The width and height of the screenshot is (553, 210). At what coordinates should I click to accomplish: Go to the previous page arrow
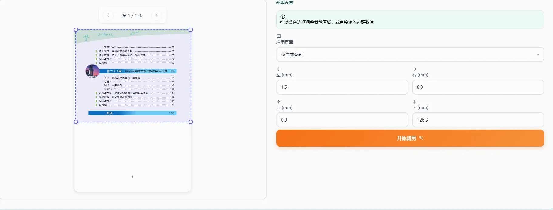[x=108, y=15]
